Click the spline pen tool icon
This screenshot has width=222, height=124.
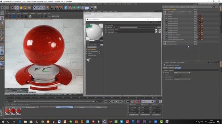pyautogui.click(x=70, y=8)
